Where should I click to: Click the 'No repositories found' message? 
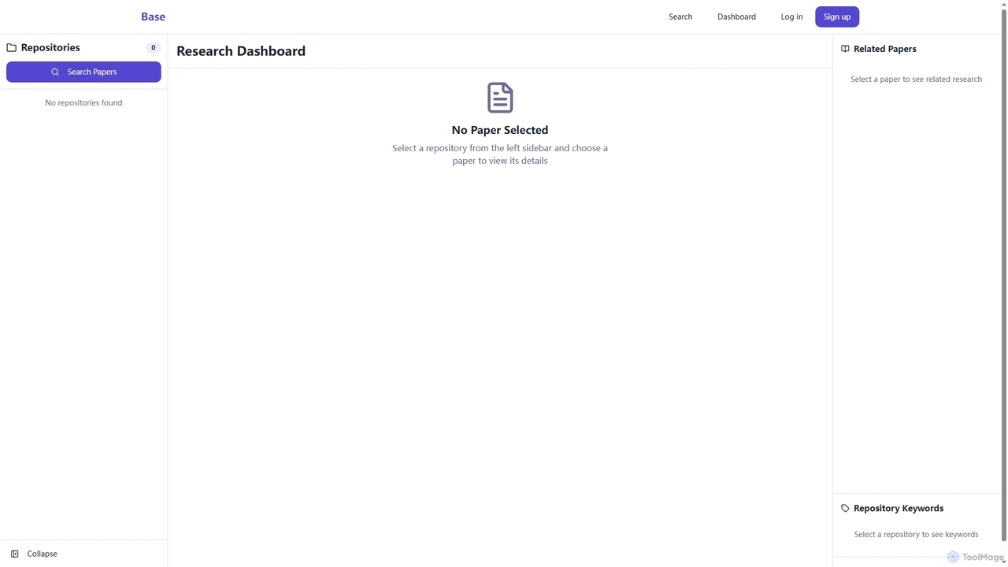pos(83,102)
